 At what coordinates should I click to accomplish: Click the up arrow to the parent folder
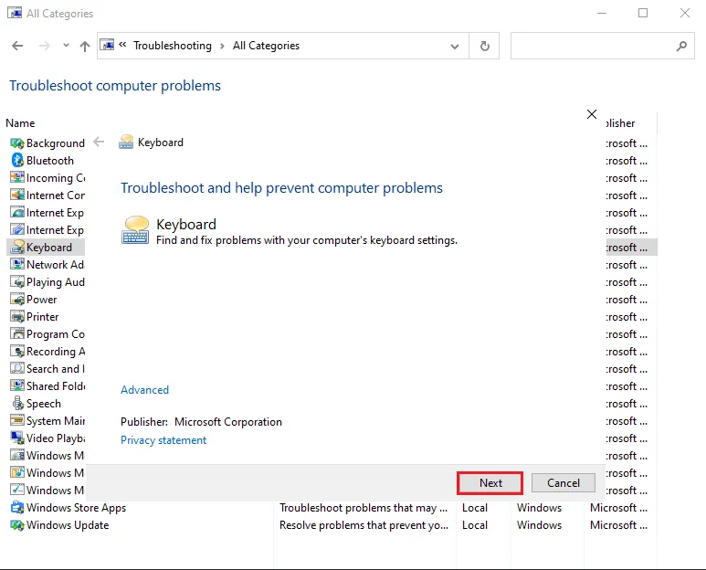coord(85,46)
